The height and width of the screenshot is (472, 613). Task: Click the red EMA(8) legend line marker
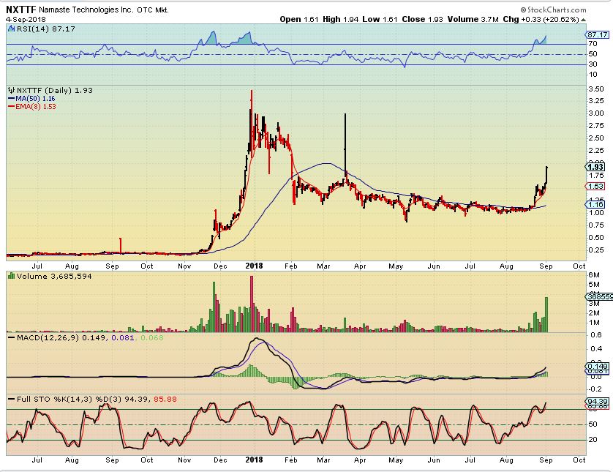click(x=11, y=106)
